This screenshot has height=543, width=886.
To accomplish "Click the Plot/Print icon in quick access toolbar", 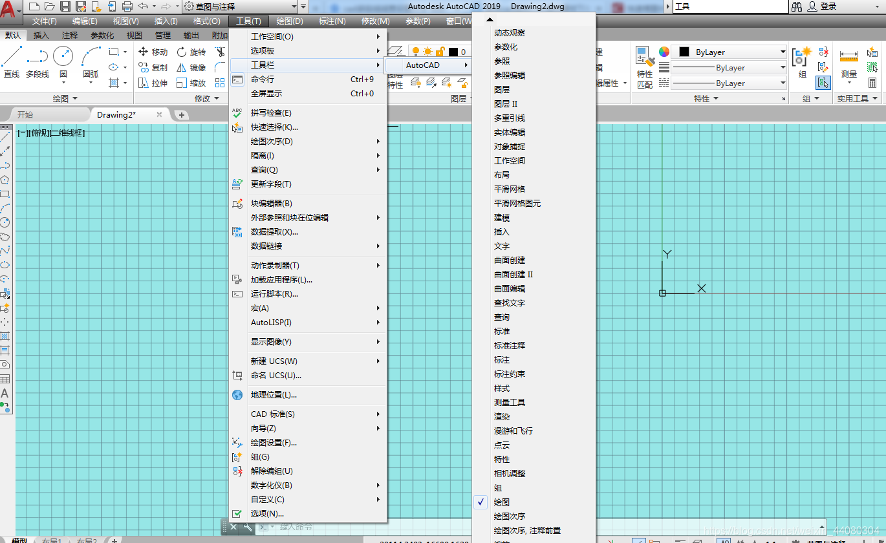I will (127, 6).
